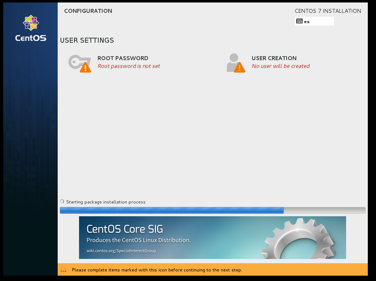Click the 'Please complete items' warning message
The image size is (376, 281).
157,270
